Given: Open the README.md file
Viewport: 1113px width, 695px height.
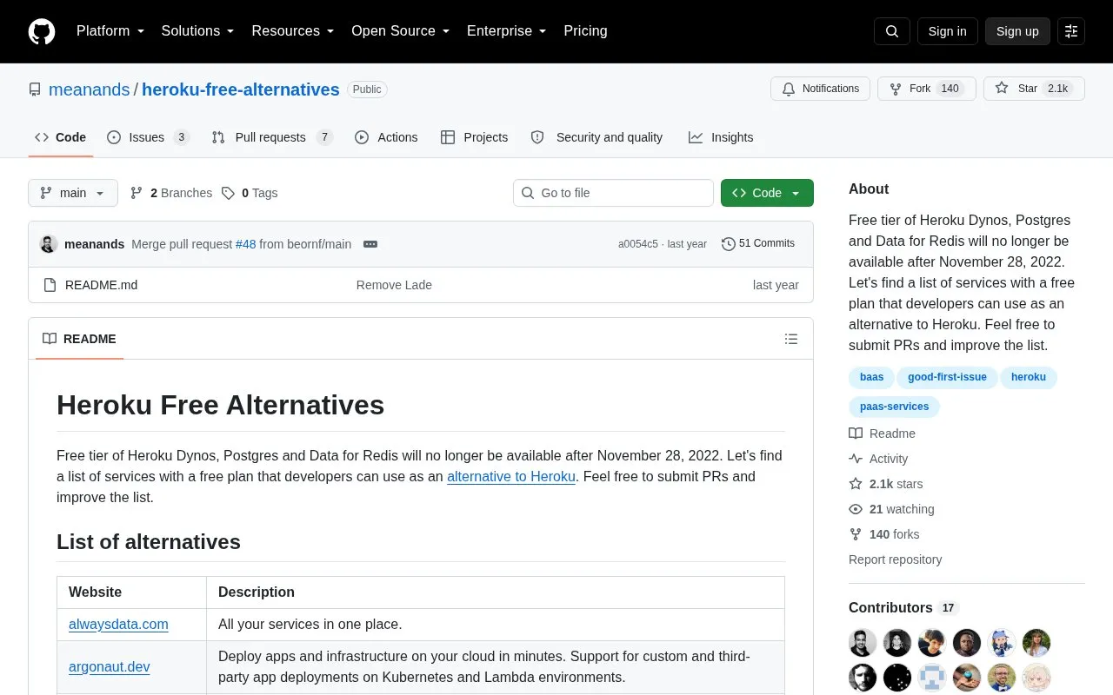Looking at the screenshot, I should coord(101,285).
